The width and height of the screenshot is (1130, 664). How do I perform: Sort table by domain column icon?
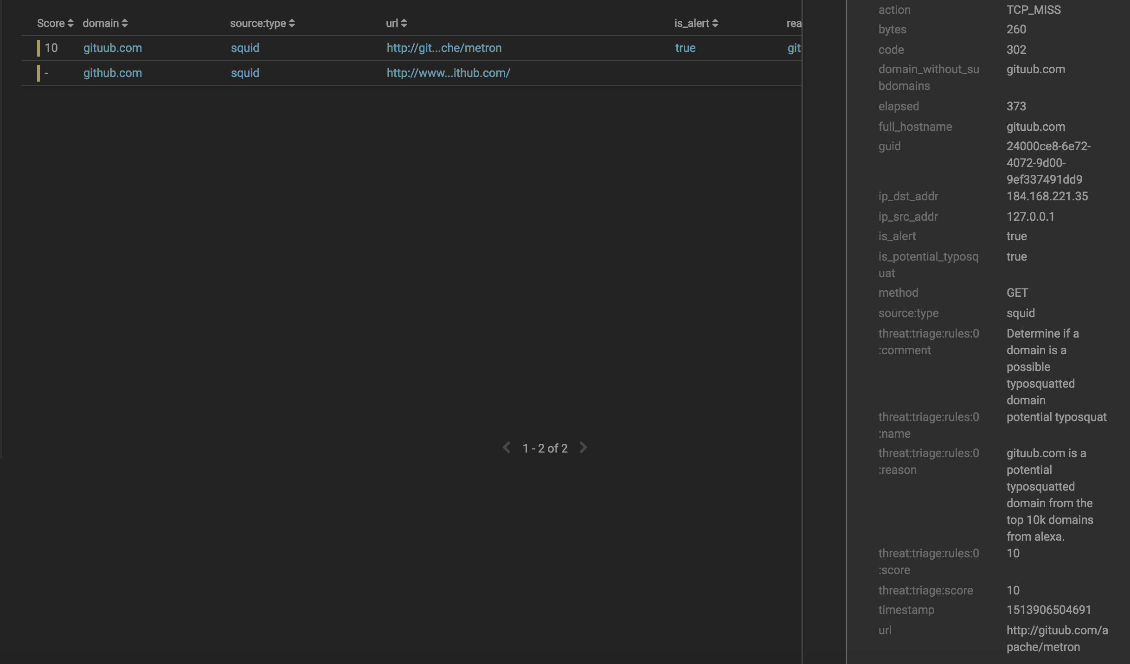pos(124,23)
